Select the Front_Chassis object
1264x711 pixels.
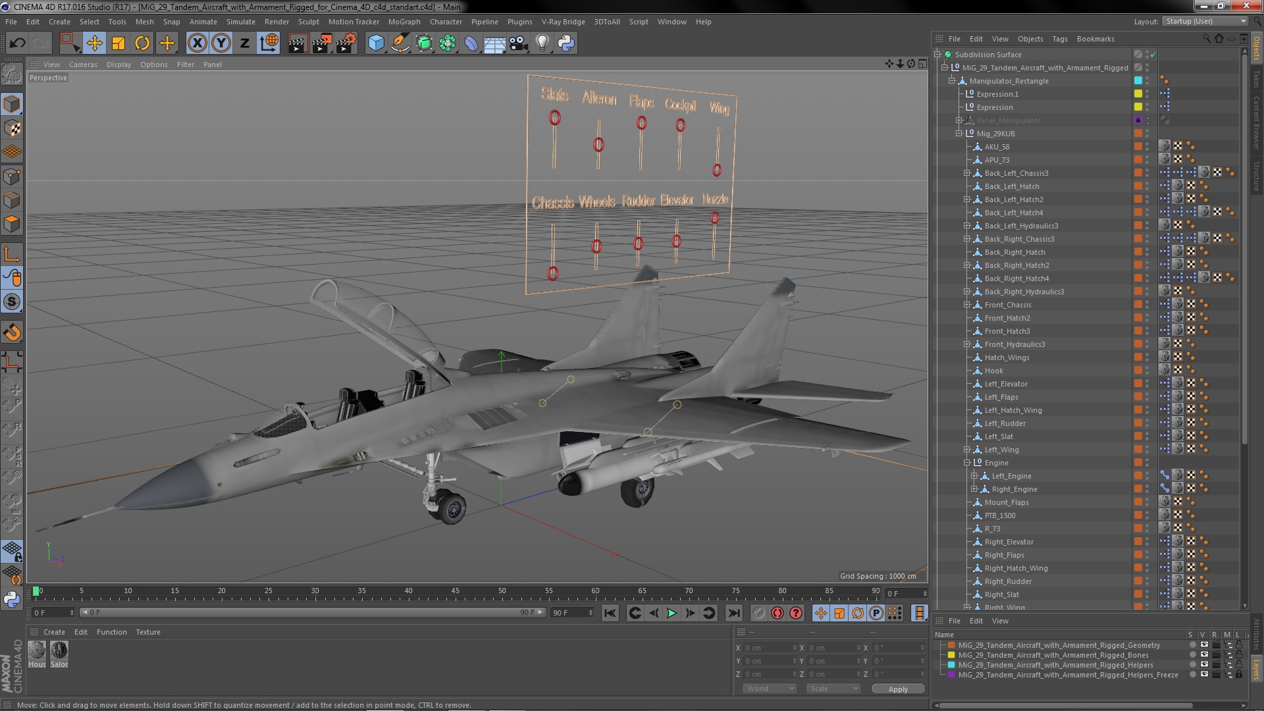pyautogui.click(x=1007, y=305)
